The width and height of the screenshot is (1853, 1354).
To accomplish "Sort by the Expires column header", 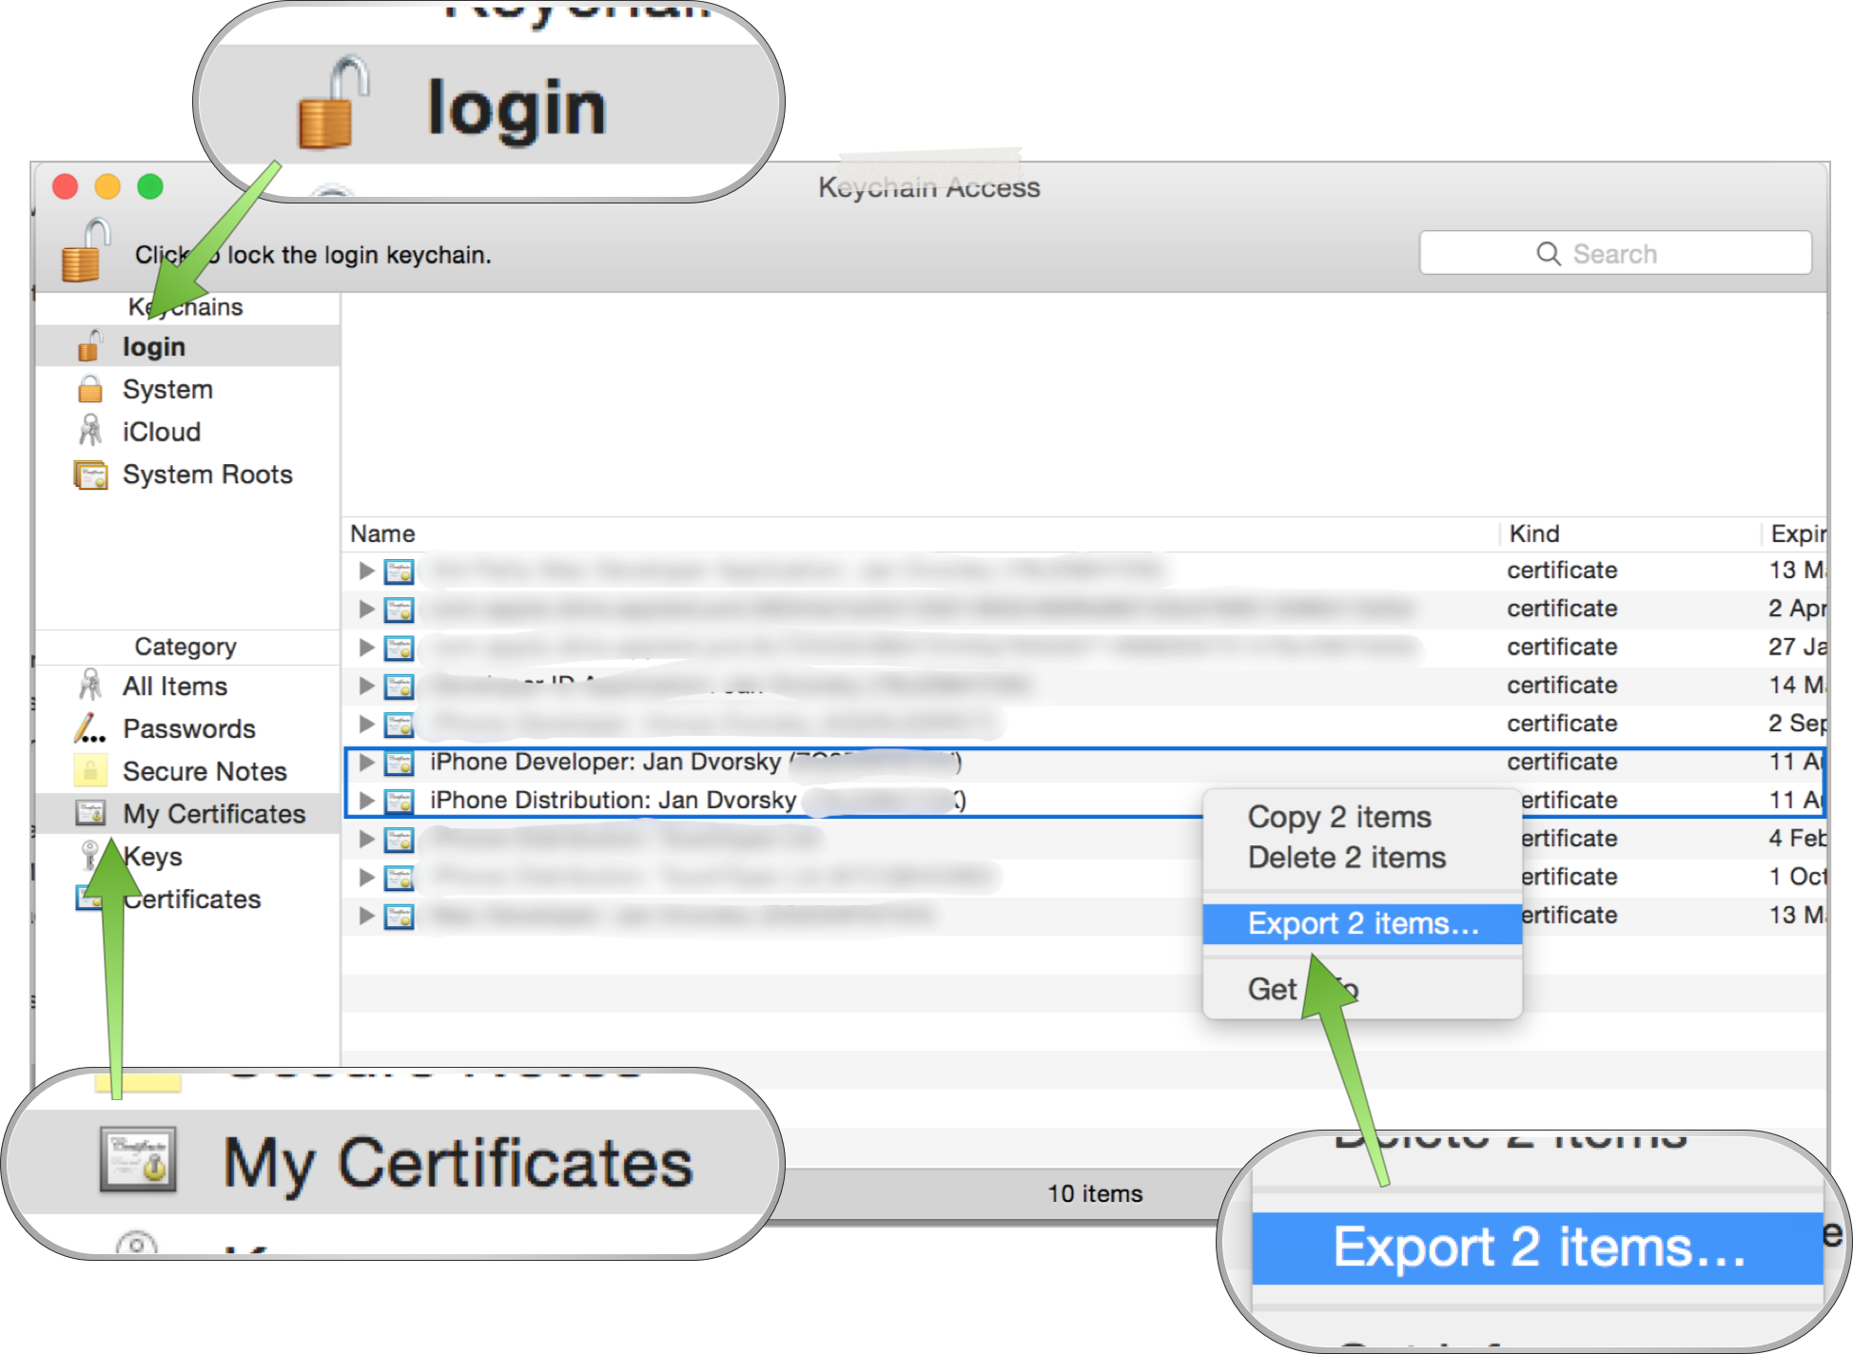I will coord(1797,533).
